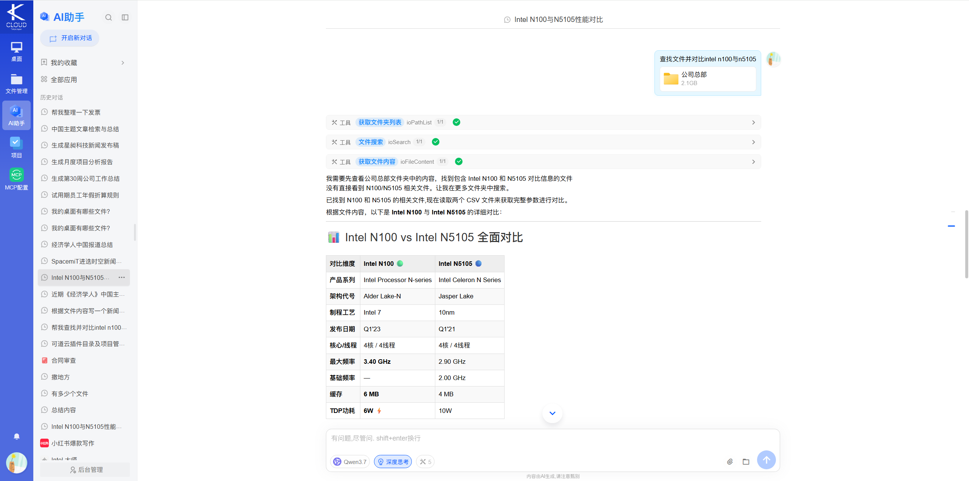Open the tools count button showing 5

[x=425, y=462]
